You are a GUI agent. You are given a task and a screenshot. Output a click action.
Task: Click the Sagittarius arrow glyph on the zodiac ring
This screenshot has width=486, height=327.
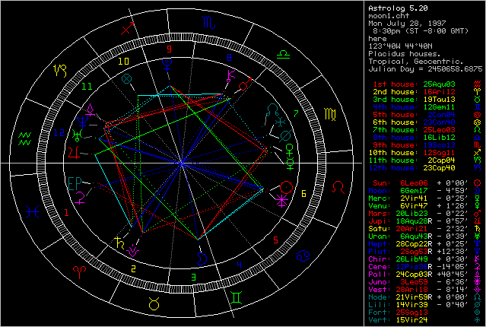click(127, 28)
